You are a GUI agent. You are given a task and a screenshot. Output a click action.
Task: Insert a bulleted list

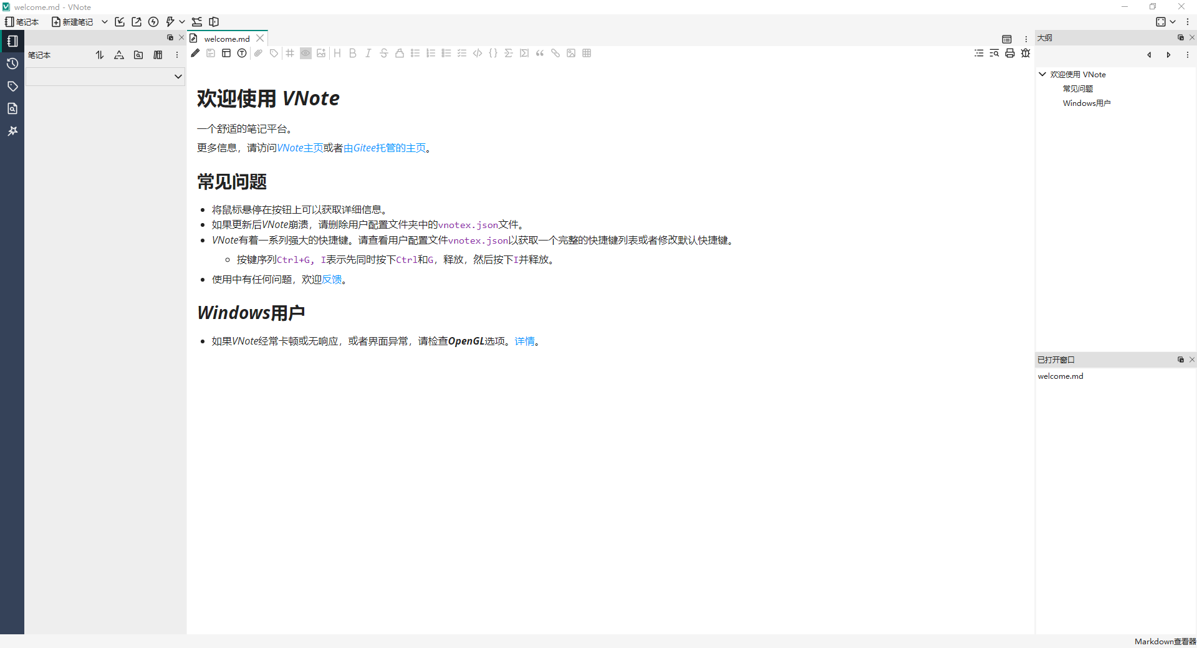415,54
